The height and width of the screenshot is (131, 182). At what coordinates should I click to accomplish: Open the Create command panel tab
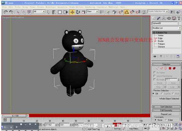(x=153, y=18)
